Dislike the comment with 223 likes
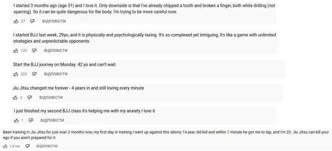The image size is (332, 151). click(34, 74)
